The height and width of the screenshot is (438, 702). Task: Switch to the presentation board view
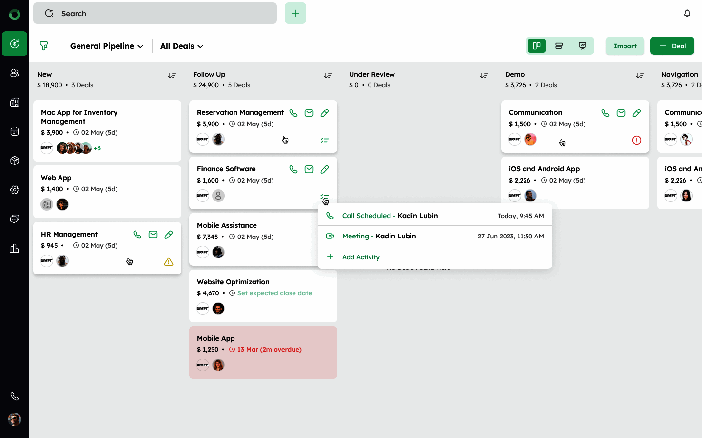point(583,46)
